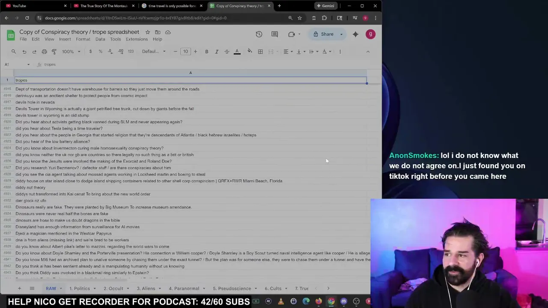Open the font family dropdown
The image size is (548, 308).
click(154, 51)
